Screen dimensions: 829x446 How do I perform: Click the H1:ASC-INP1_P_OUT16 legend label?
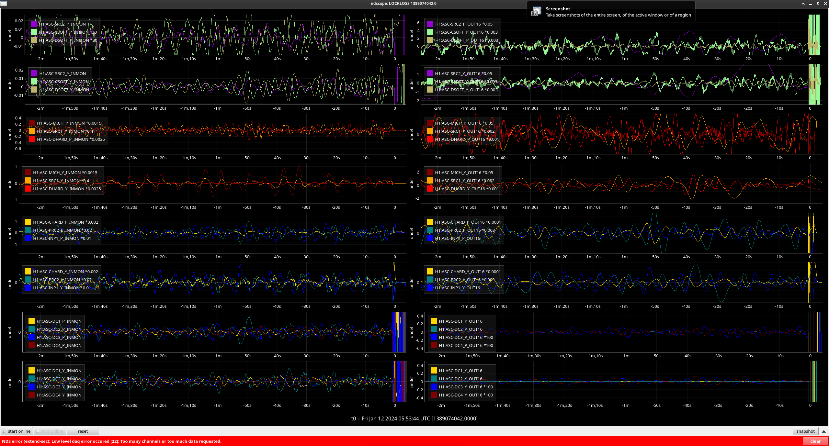457,239
